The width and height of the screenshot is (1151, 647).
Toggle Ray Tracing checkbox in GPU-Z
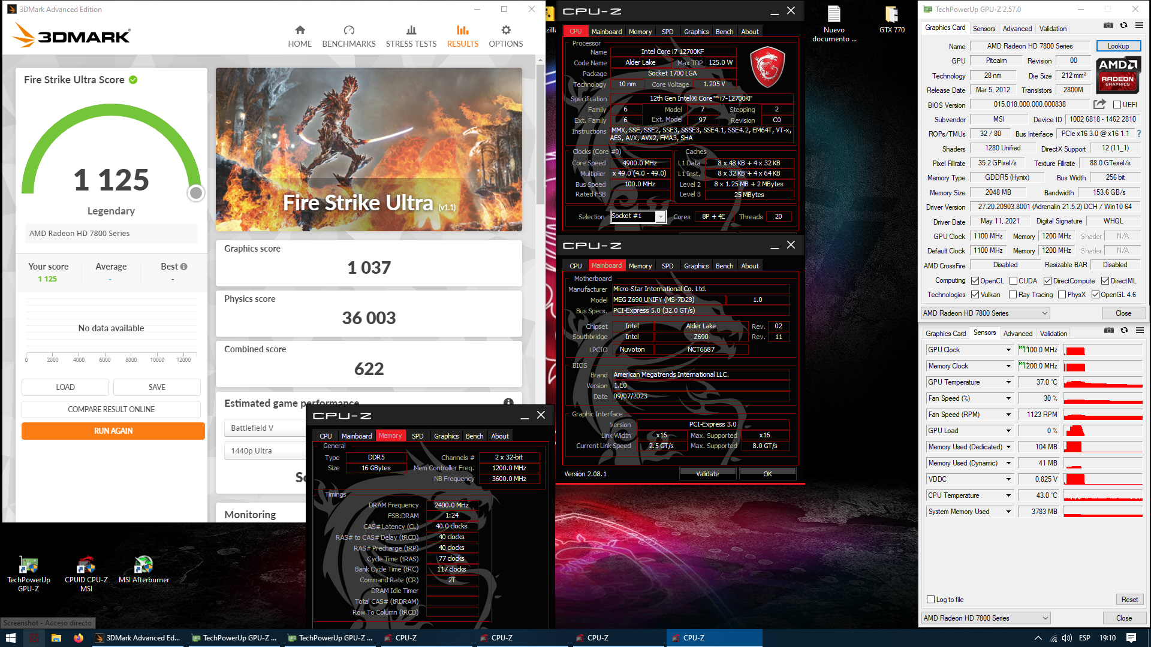click(1013, 295)
